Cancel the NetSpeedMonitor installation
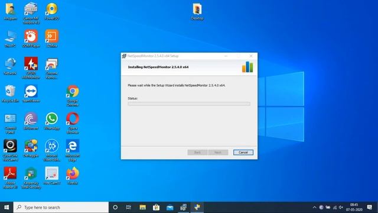The height and width of the screenshot is (213, 378). click(243, 153)
